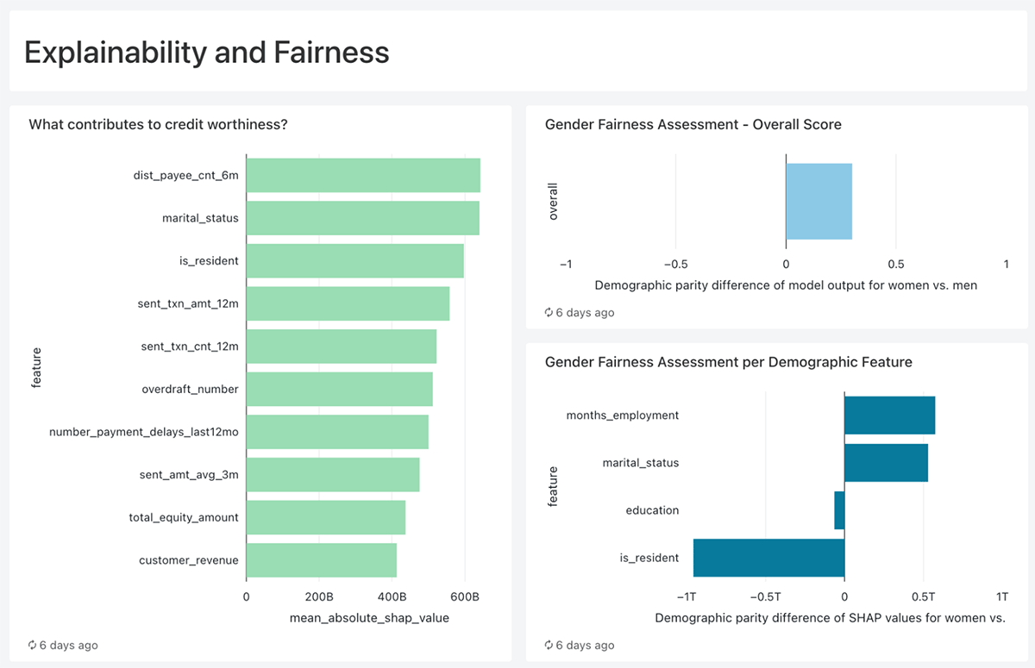Open 'Gender Fairness Assessment - Overall Score' title
This screenshot has height=668, width=1035.
click(x=693, y=125)
